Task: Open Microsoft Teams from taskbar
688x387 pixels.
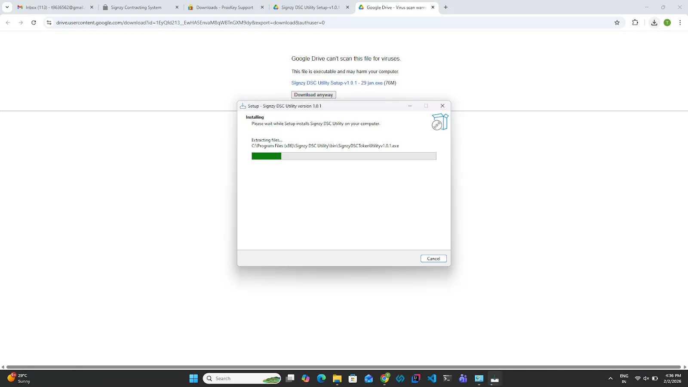Action: point(463,378)
